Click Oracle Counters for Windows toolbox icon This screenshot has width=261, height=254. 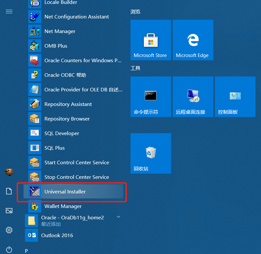(x=35, y=60)
